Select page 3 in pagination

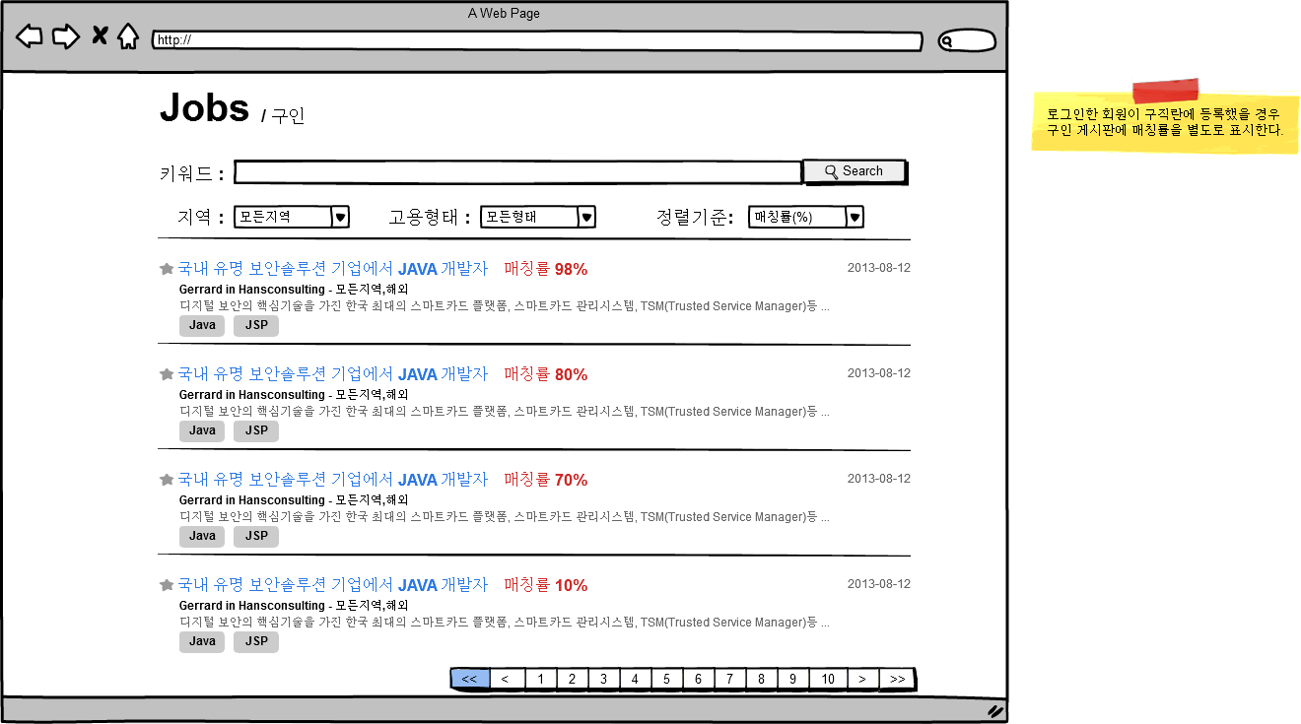[604, 679]
